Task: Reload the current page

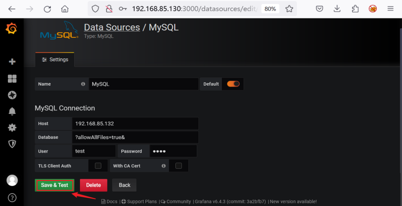Action: click(x=47, y=9)
